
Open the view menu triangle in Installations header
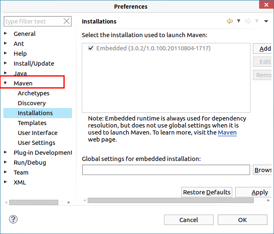(x=266, y=21)
